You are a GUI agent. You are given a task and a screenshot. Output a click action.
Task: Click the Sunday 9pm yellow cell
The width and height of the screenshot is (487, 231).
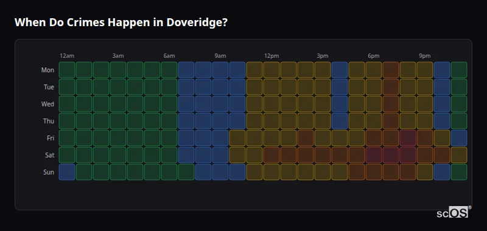(425, 172)
